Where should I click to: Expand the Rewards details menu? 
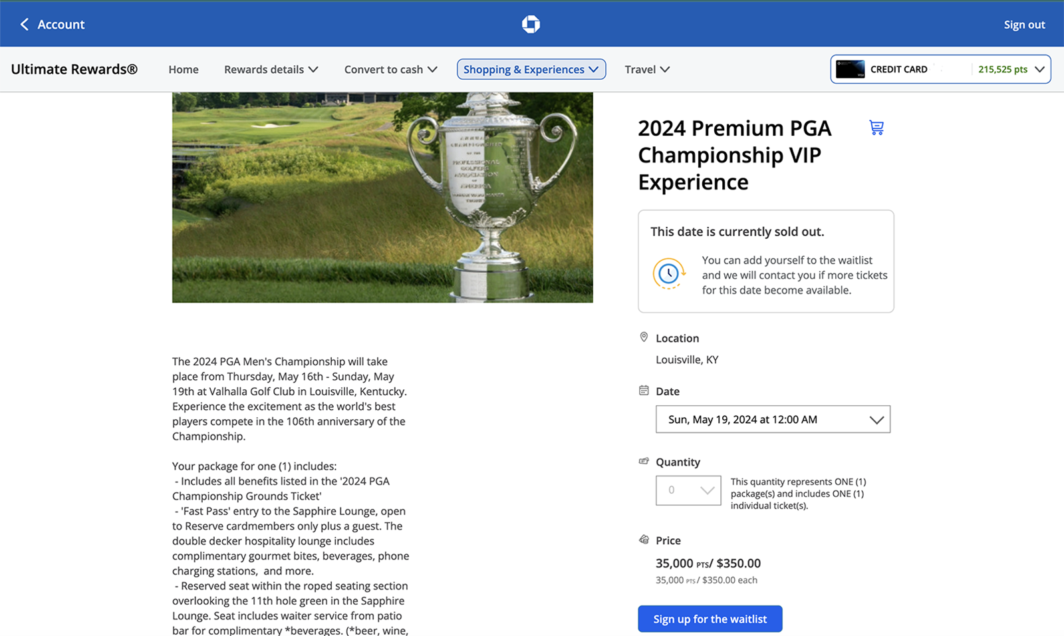coord(271,69)
